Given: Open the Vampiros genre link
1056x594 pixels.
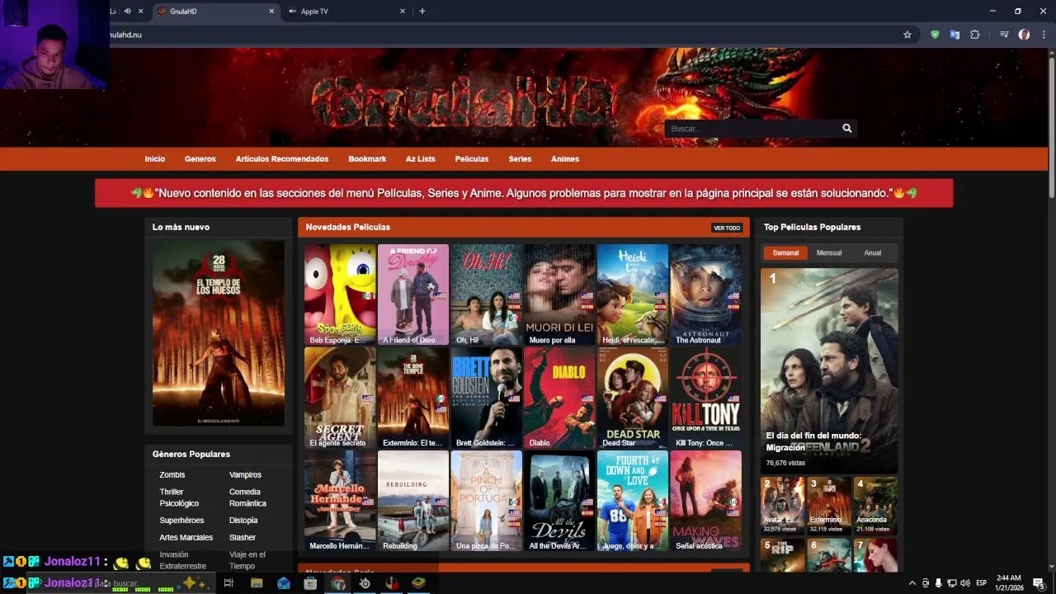Looking at the screenshot, I should coord(245,475).
